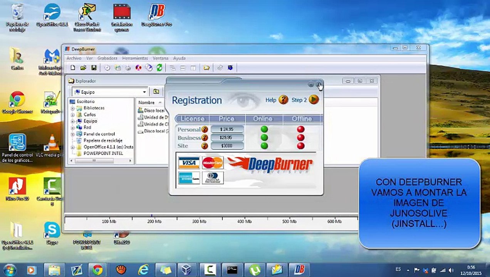Select Papelera de reciclaje in folder tree
Viewport: 490px width, 277px height.
(103, 140)
